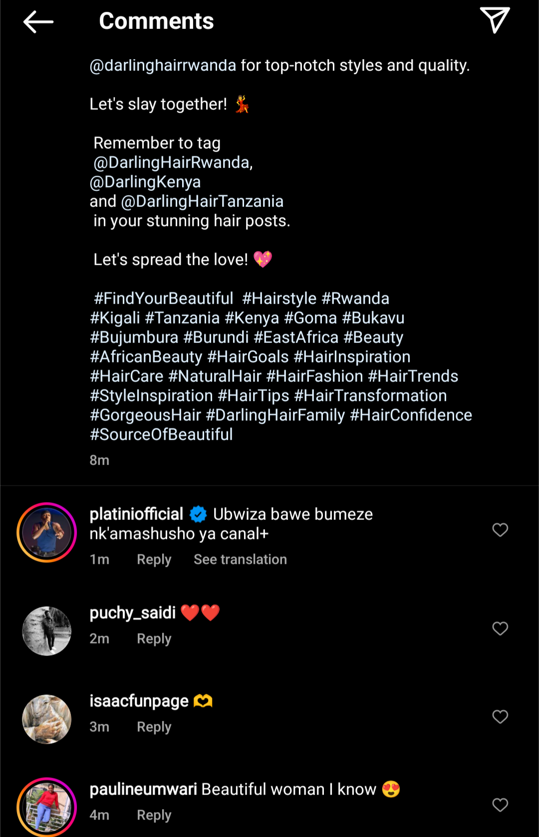The image size is (539, 837).
Task: Reply to paulineumwari's comment
Action: 154,815
